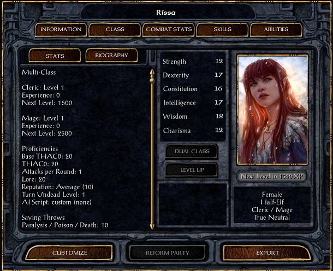Click the 'Cleric / Mage' class label
The height and width of the screenshot is (271, 333).
pos(272,210)
